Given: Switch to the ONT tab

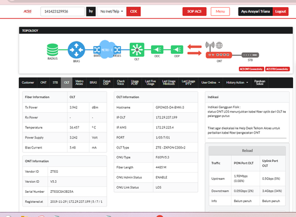Looking at the screenshot, I should pyautogui.click(x=43, y=83).
